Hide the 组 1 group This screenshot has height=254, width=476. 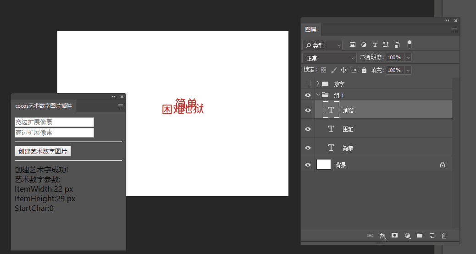[308, 95]
